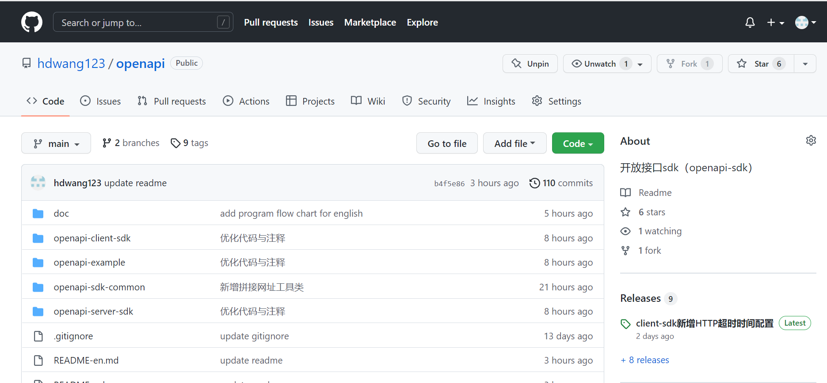
Task: Show the + 8 releases link
Action: tap(645, 360)
